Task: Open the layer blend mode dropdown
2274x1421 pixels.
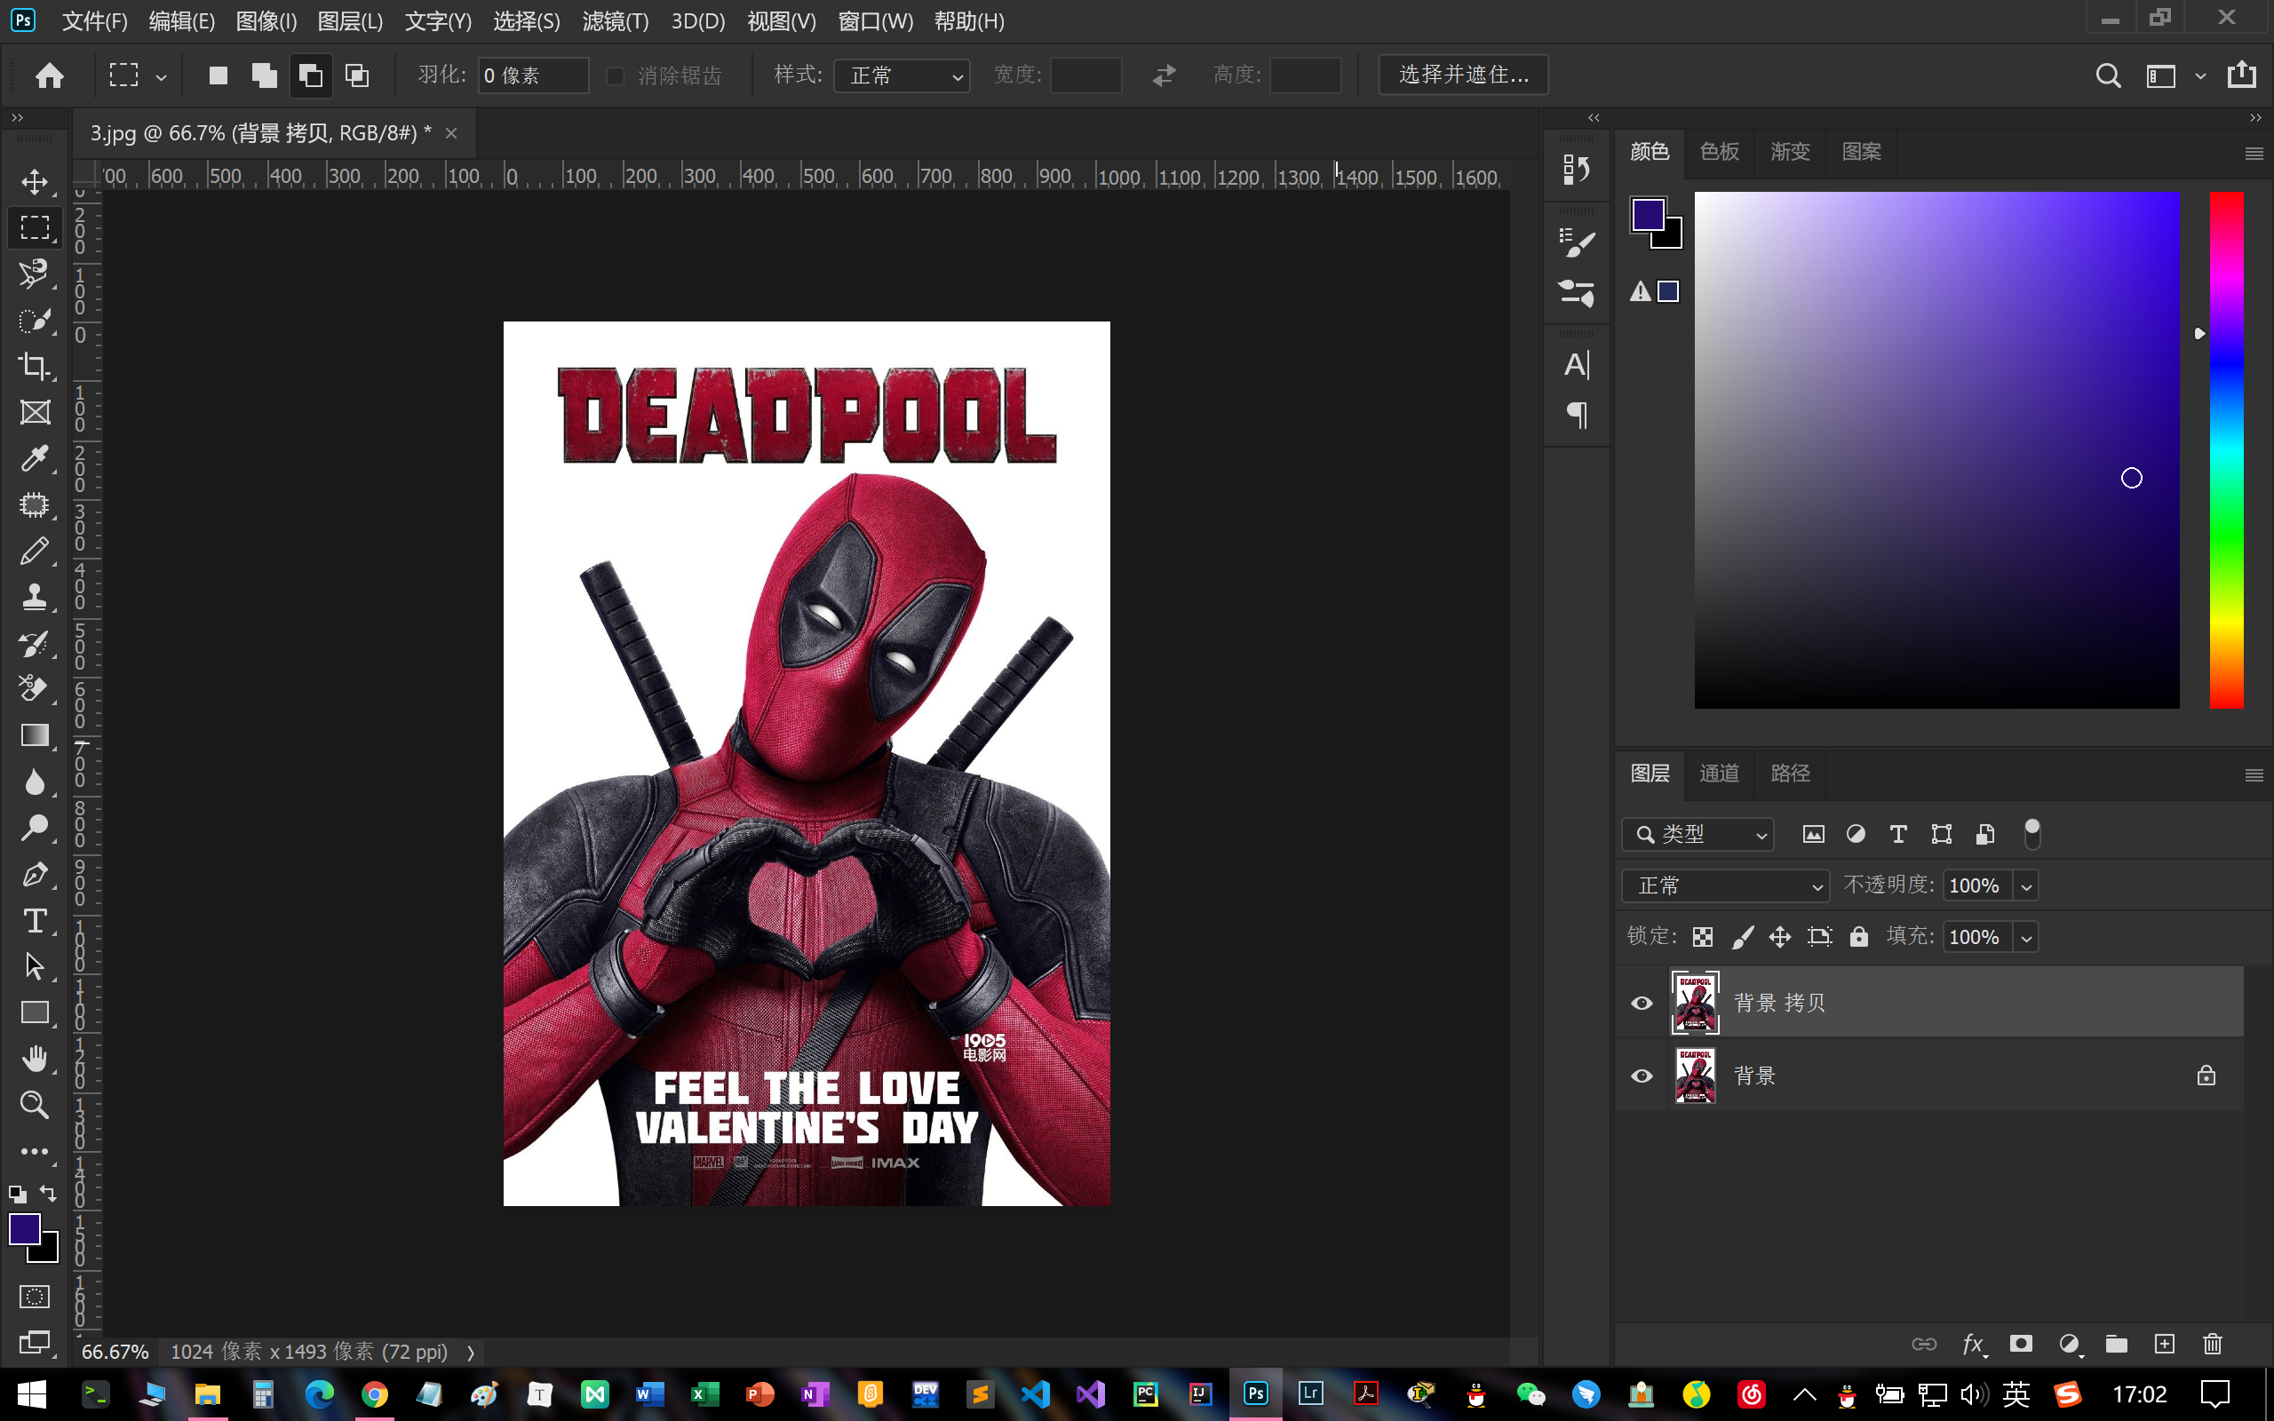Action: [1725, 885]
